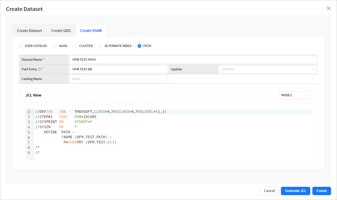Click the Generate JCL button

tap(295, 191)
